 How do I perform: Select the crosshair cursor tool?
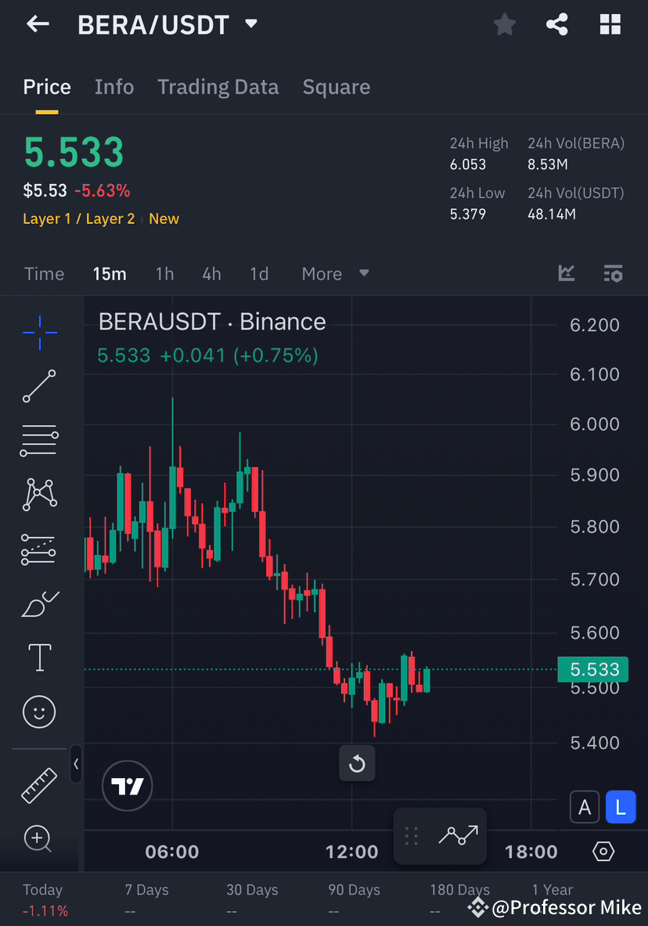coord(39,332)
